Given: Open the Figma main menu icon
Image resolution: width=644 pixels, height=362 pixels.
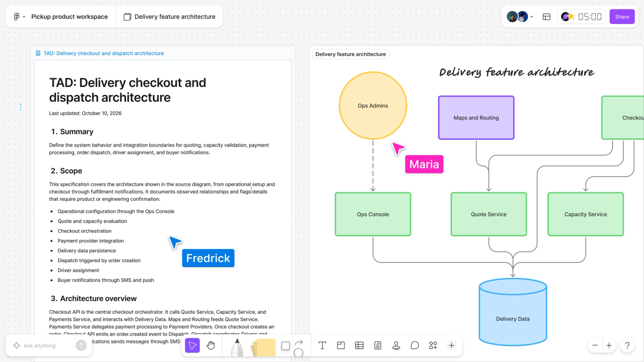Looking at the screenshot, I should 17,16.
